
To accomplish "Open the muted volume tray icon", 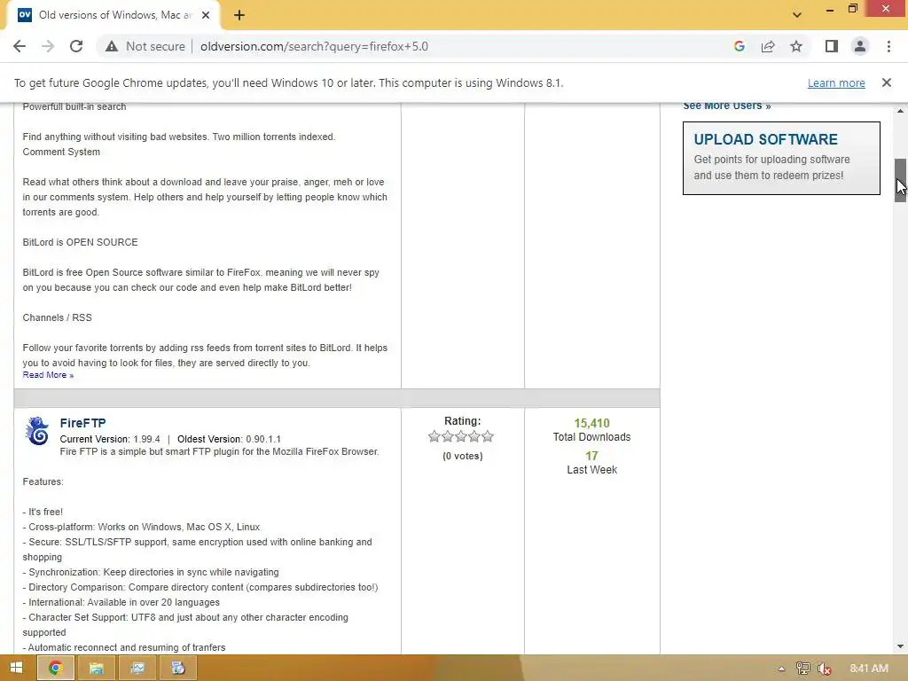I will coord(824,669).
